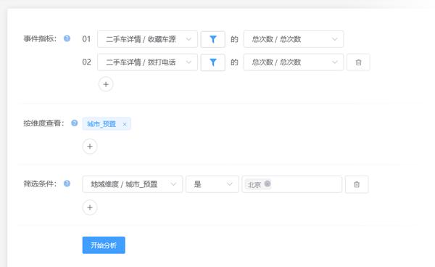
Task: Open the 地域维度 / 城市_预置 filter dropdown
Action: pos(133,184)
